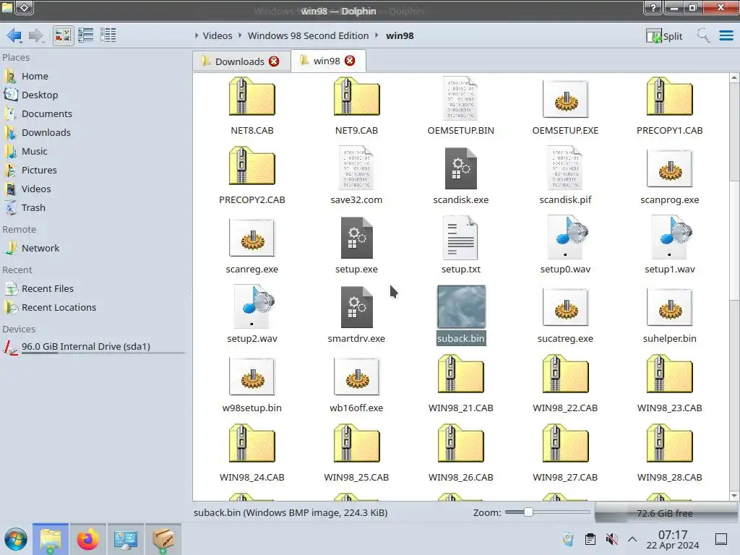Open Recent Files entry
This screenshot has width=740, height=555.
pyautogui.click(x=47, y=289)
